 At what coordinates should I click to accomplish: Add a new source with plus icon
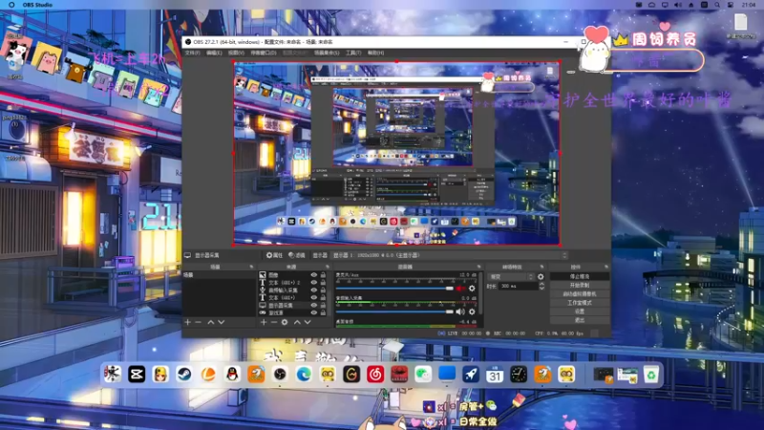(264, 322)
